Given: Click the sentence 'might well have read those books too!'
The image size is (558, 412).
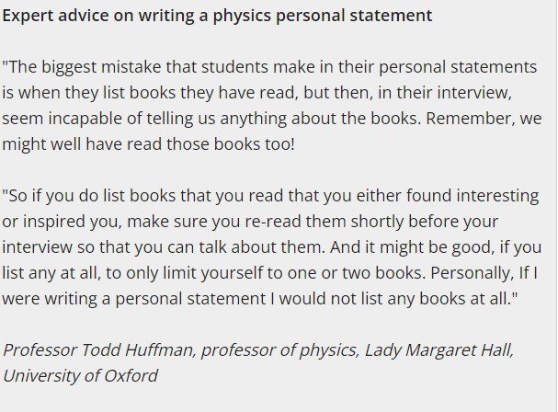Looking at the screenshot, I should [148, 144].
